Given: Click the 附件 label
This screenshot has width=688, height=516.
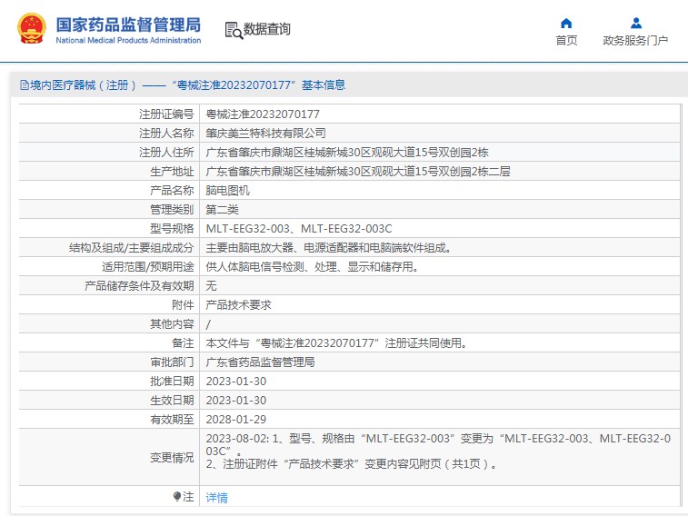Looking at the screenshot, I should tap(183, 305).
